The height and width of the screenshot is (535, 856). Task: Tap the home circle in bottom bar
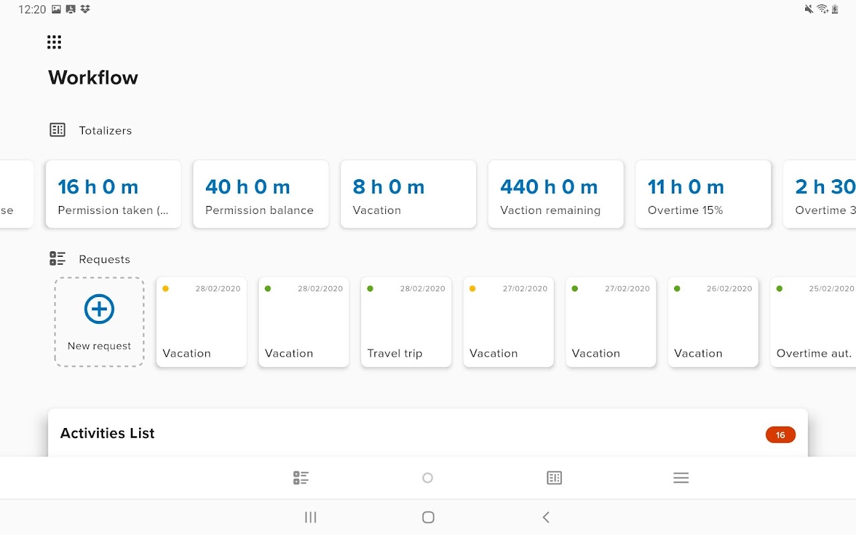(428, 477)
